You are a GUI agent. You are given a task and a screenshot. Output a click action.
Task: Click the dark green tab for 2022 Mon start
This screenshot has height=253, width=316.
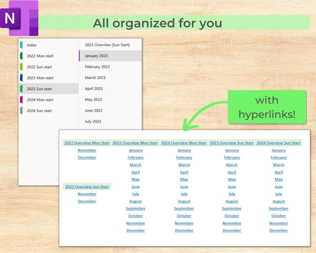tap(21, 56)
